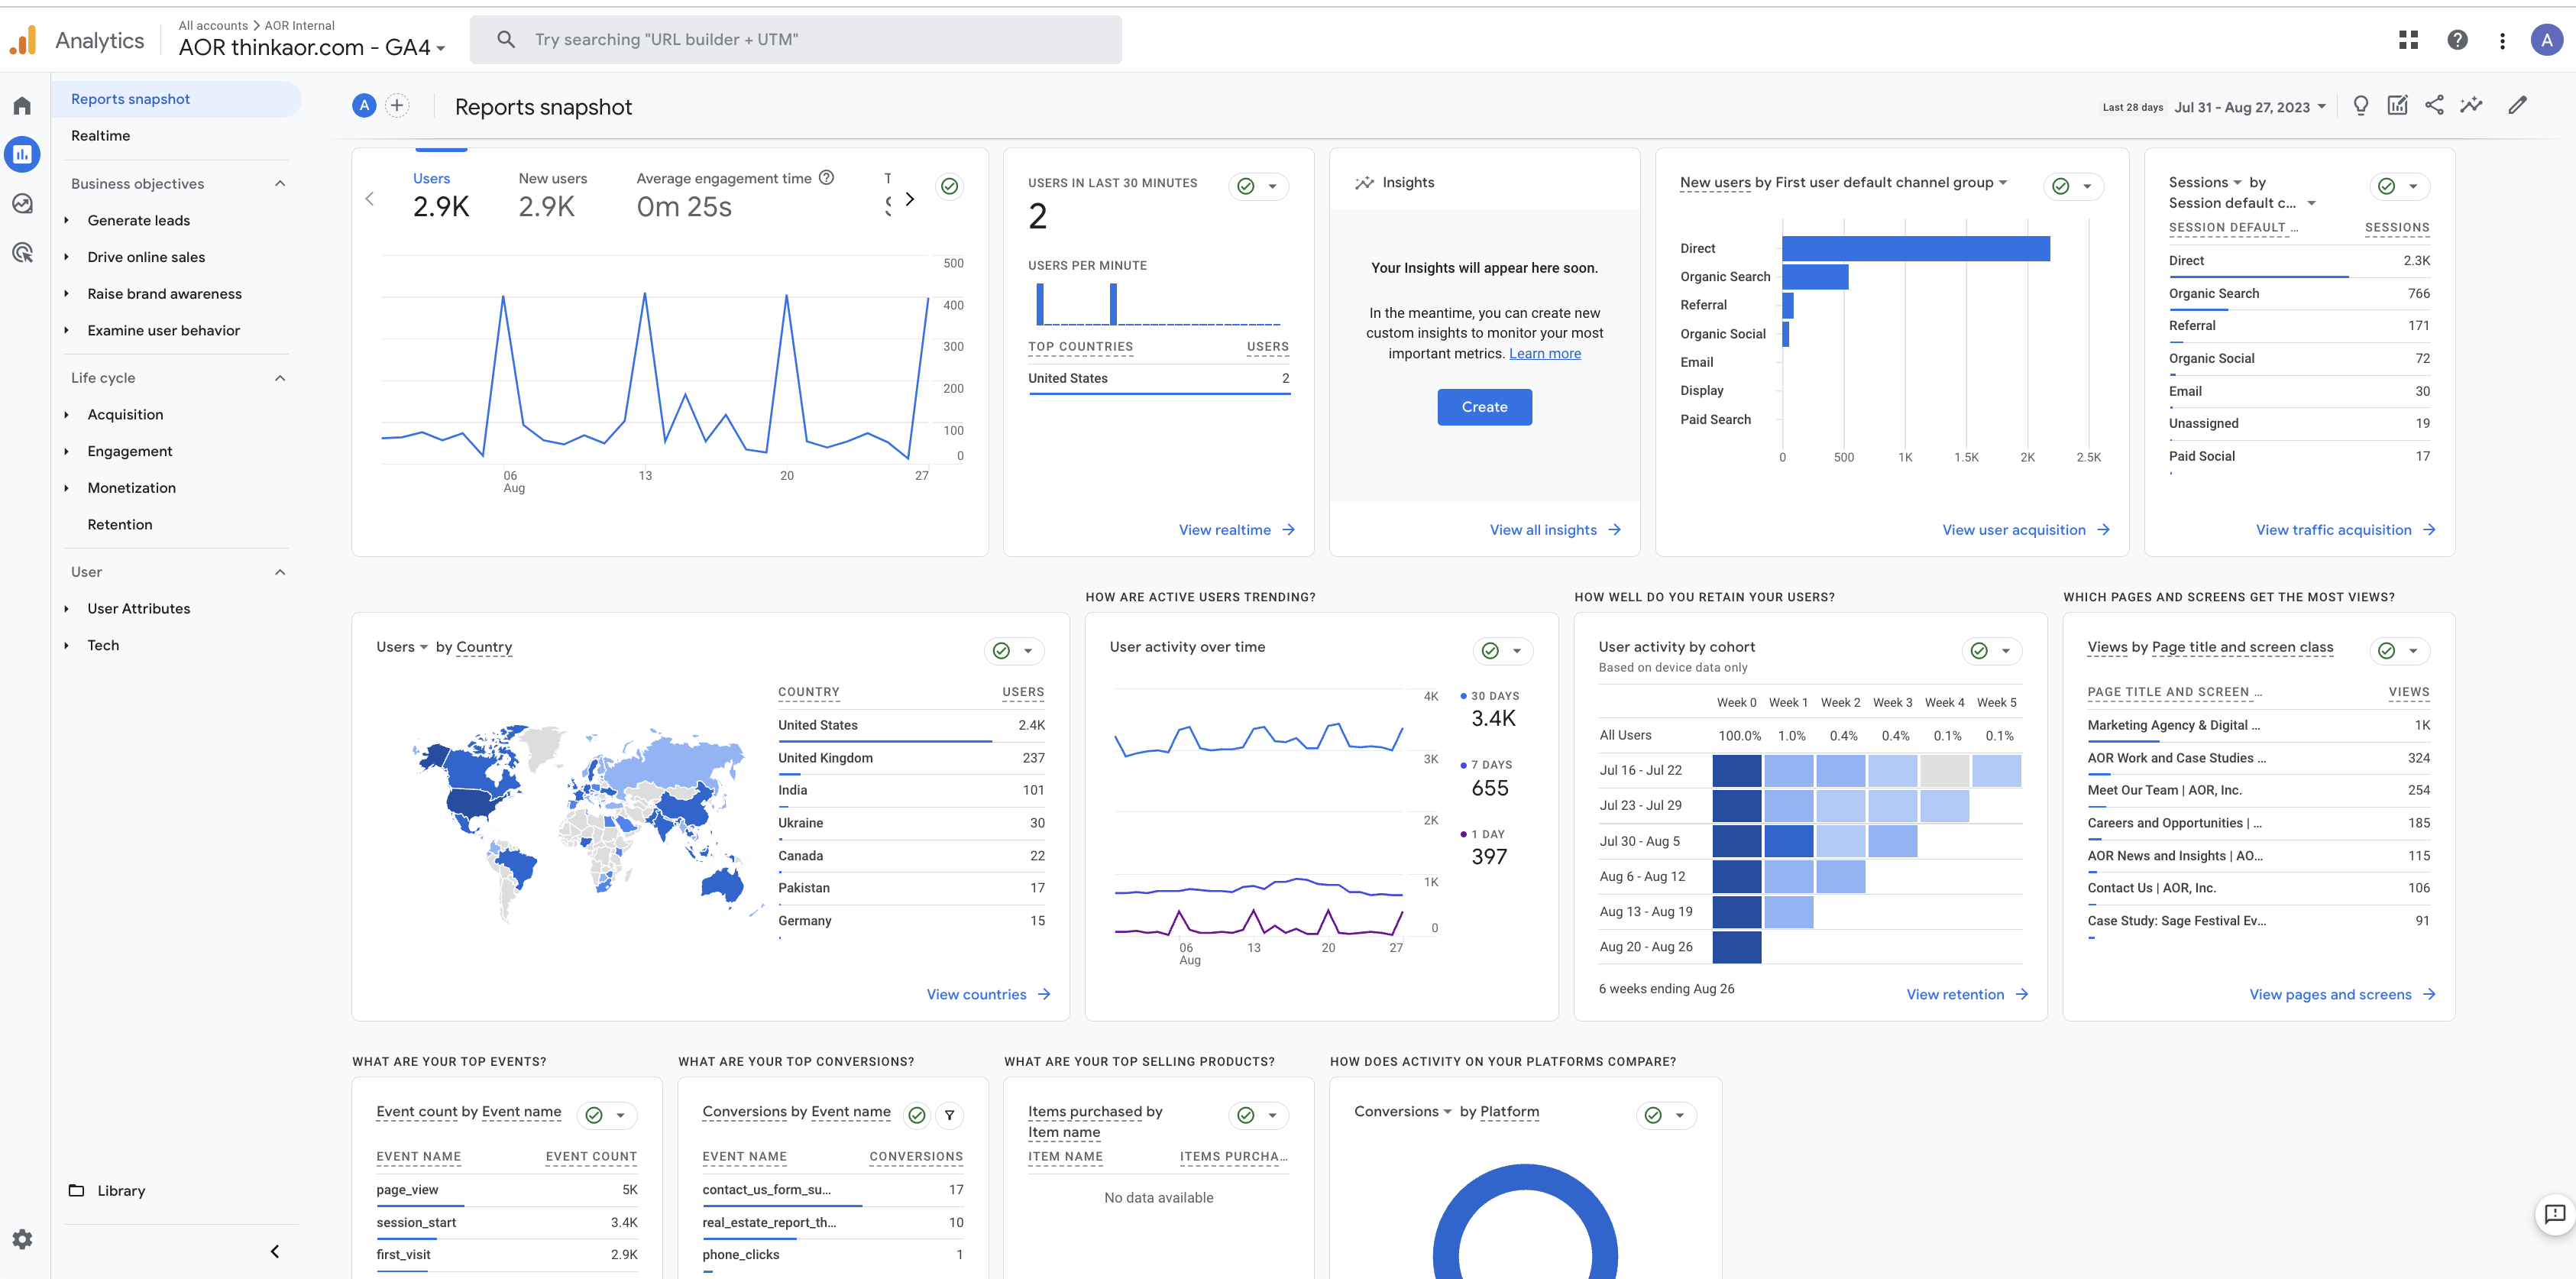Click check status on New users channel card
2576x1279 pixels.
tap(2060, 186)
